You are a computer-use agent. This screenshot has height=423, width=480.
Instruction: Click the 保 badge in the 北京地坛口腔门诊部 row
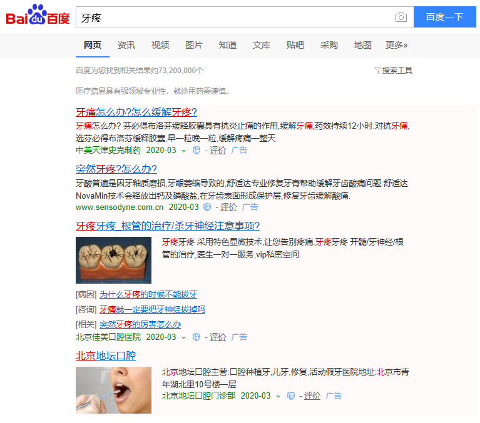pos(291,396)
